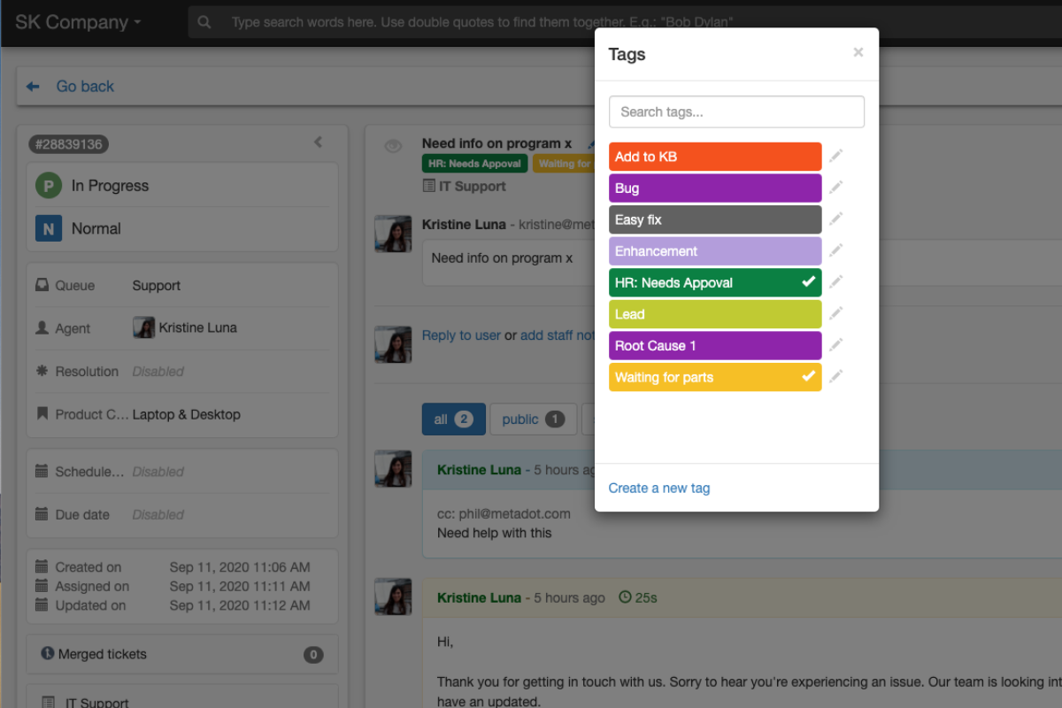Select the Enhancement tag
The width and height of the screenshot is (1062, 708).
pos(715,251)
